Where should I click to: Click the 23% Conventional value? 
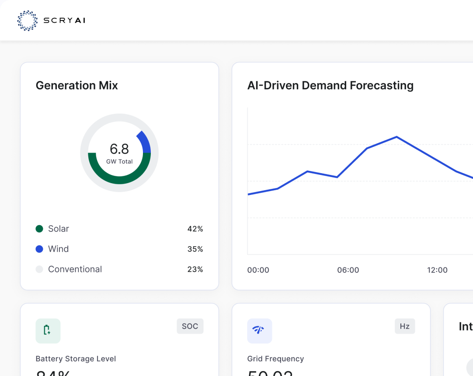(x=195, y=269)
